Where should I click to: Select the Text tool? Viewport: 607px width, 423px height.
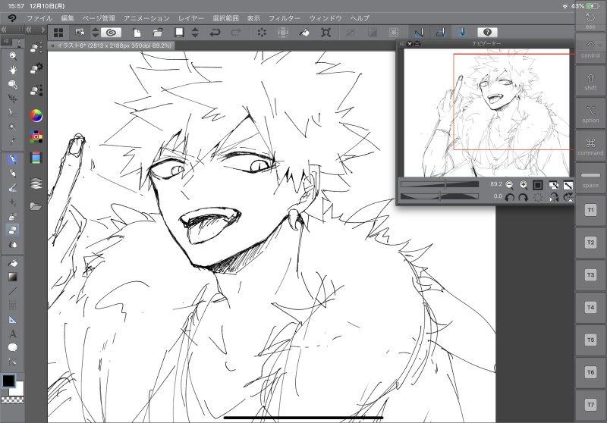pyautogui.click(x=13, y=334)
